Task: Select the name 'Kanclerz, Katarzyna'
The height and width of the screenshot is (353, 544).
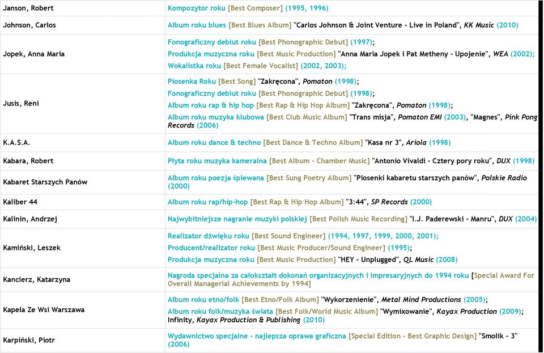Action: coord(36,279)
